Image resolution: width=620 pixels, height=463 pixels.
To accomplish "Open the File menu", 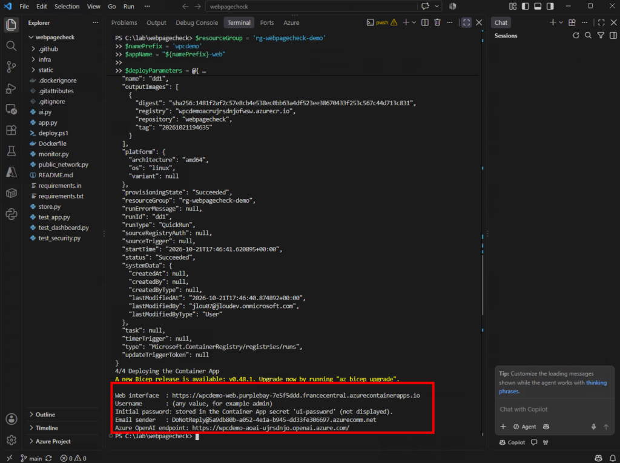I will point(24,6).
